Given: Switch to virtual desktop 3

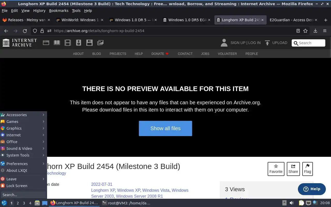Looking at the screenshot, I should 24,203.
